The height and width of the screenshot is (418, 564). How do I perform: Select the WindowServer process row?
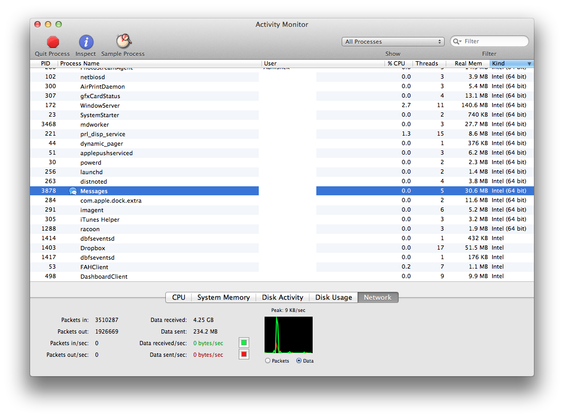(281, 106)
